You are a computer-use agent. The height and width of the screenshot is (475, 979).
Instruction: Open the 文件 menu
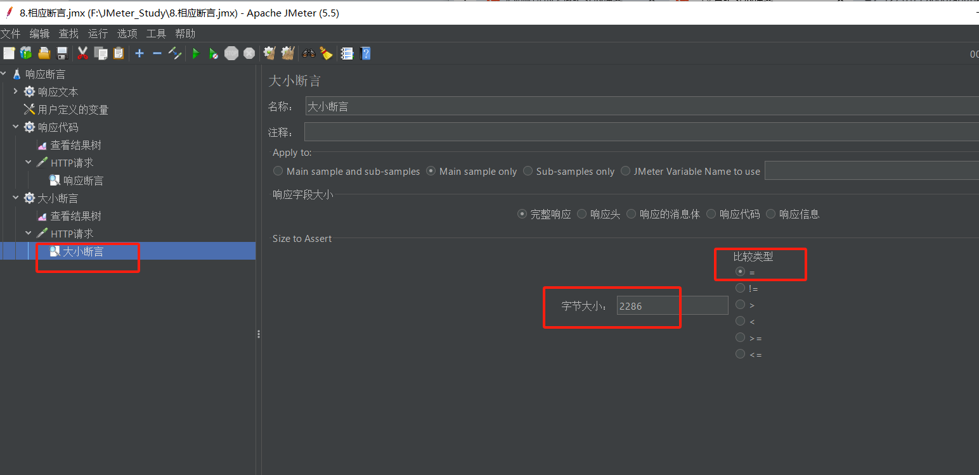(10, 34)
